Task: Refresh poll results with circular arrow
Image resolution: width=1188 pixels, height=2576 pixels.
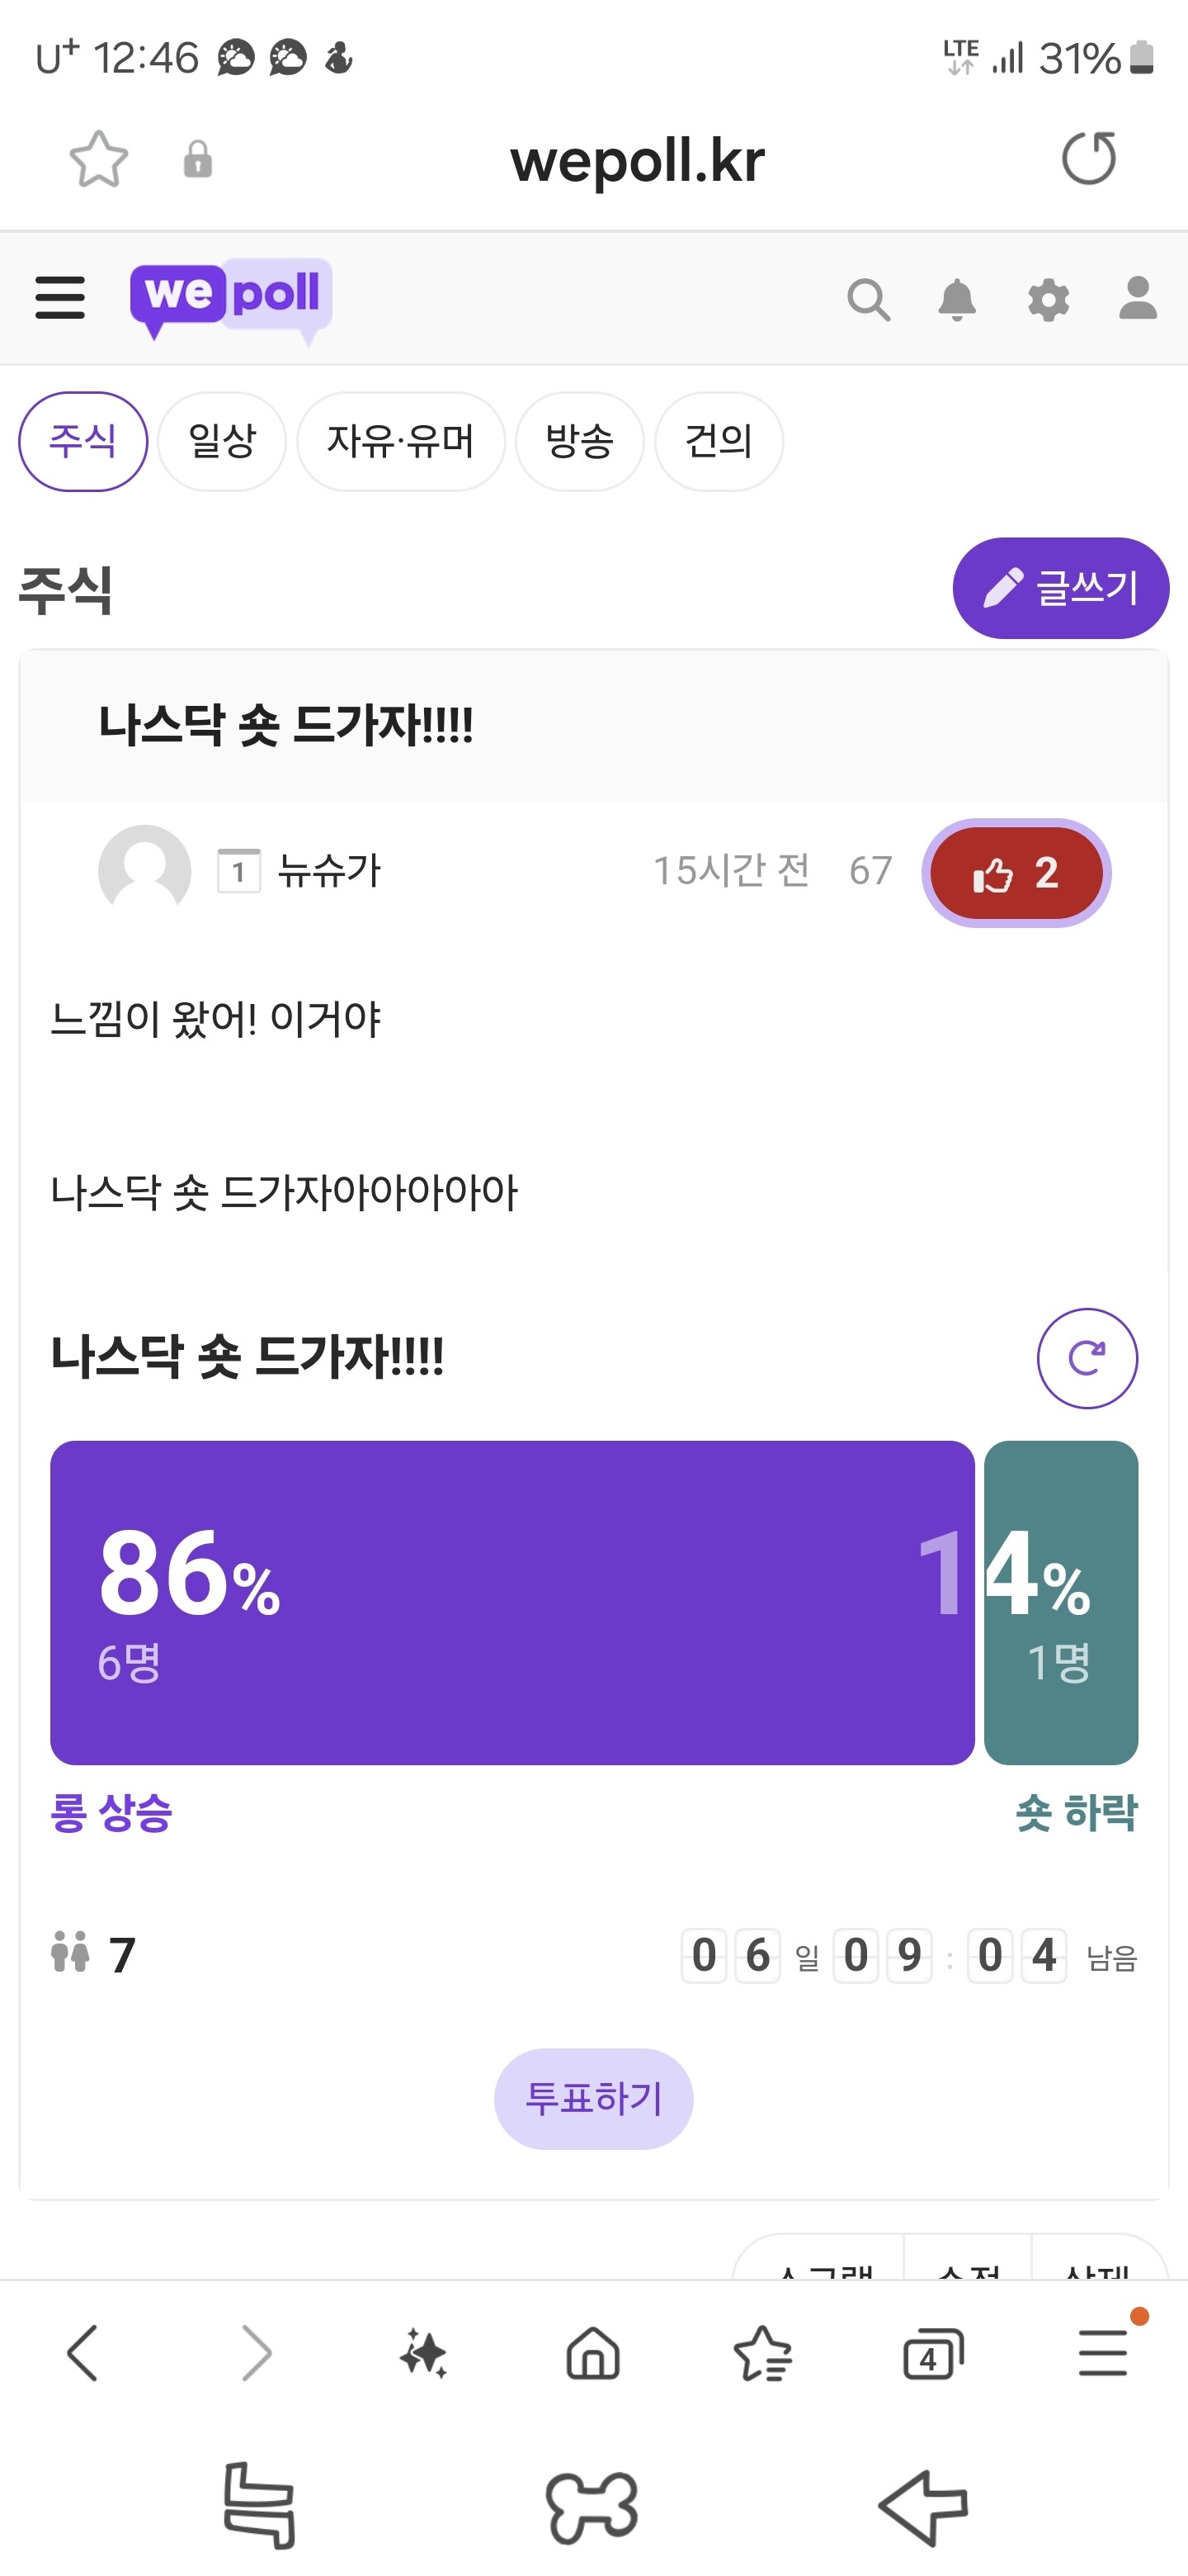Action: [x=1086, y=1358]
